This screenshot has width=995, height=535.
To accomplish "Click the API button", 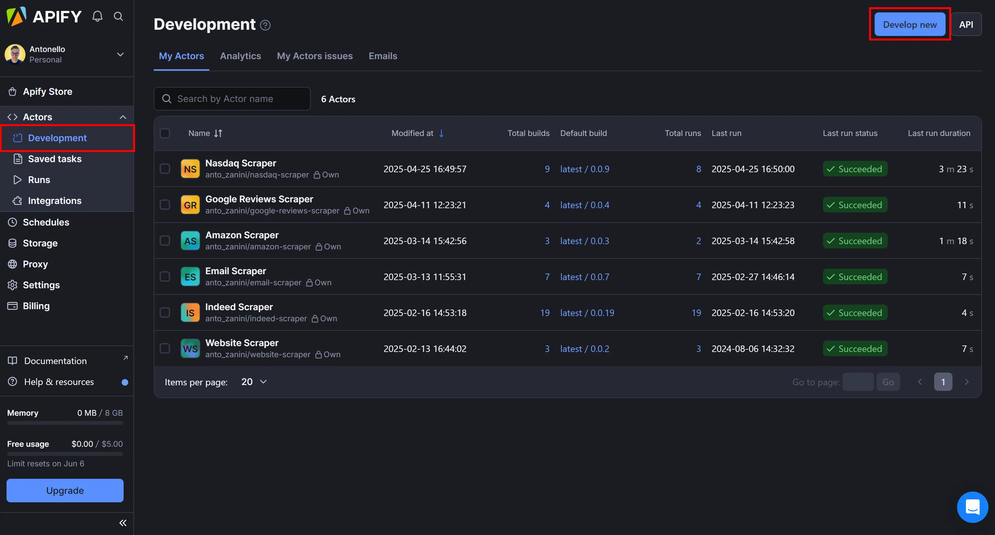I will click(x=966, y=24).
